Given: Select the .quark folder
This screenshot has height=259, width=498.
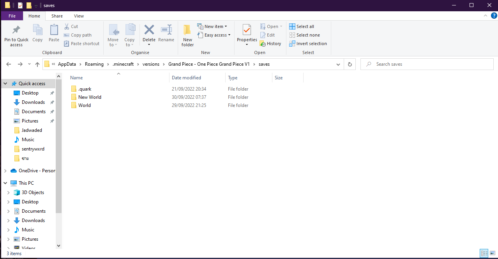Looking at the screenshot, I should click(x=81, y=89).
